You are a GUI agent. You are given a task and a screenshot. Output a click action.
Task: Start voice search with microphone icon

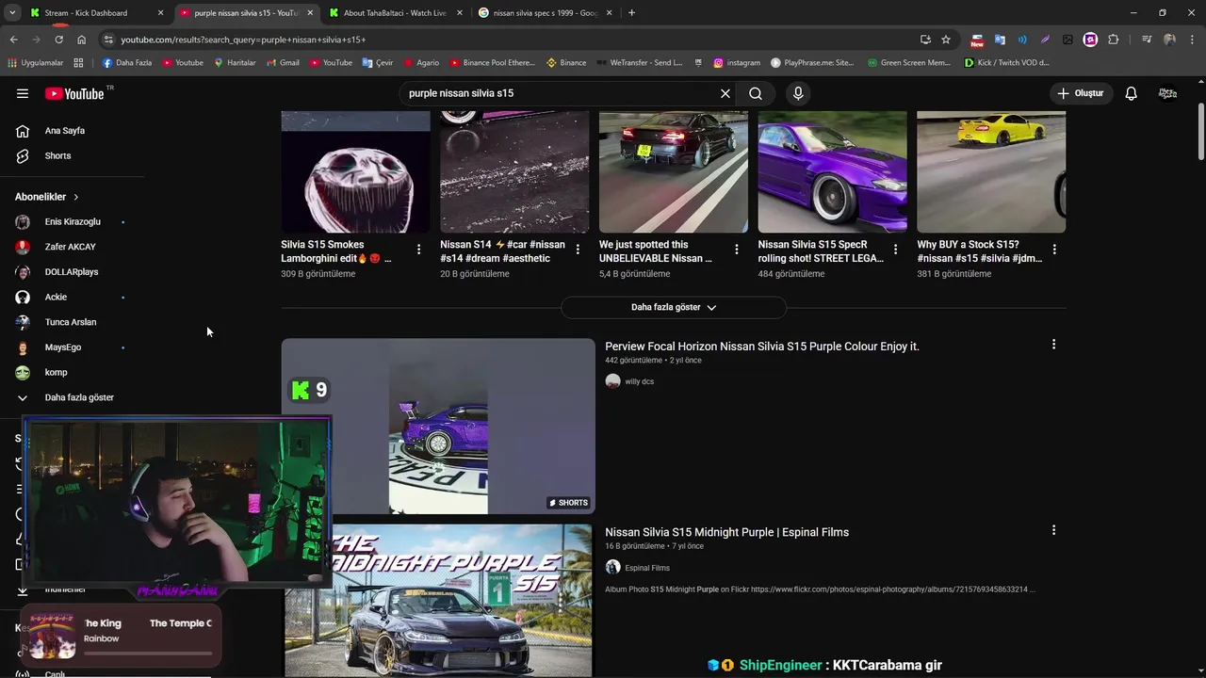(798, 93)
